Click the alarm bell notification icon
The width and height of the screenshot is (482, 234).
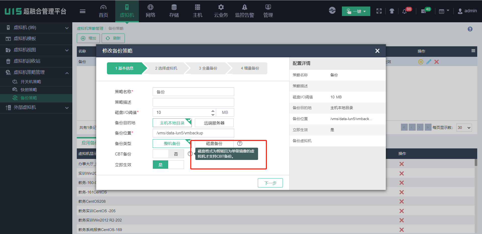click(x=404, y=12)
